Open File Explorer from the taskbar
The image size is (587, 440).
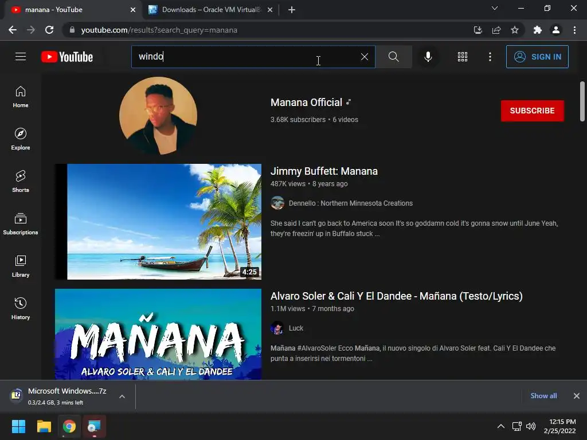coord(44,426)
